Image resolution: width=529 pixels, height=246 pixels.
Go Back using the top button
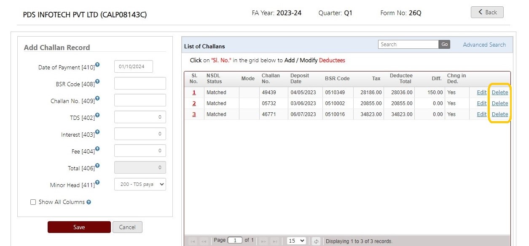487,12
